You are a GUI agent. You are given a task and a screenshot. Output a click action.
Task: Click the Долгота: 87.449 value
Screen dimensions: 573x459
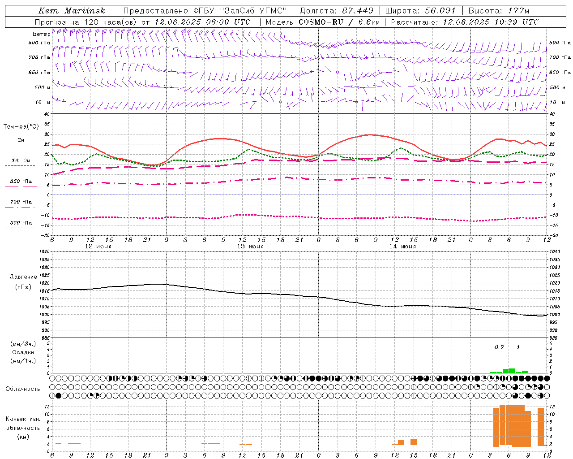(x=336, y=11)
